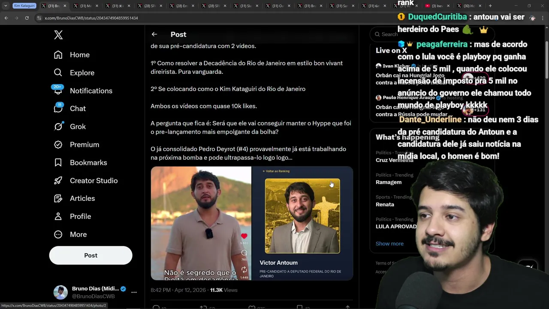Open Creator Studio

tap(85, 181)
